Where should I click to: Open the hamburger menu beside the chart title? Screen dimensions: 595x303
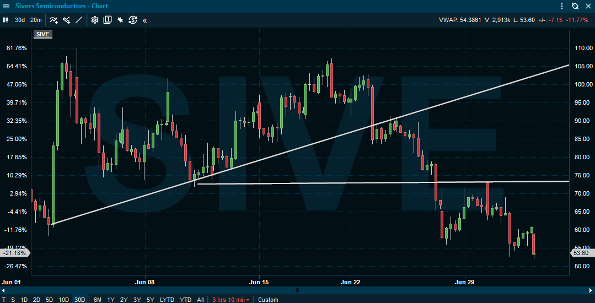coord(6,6)
